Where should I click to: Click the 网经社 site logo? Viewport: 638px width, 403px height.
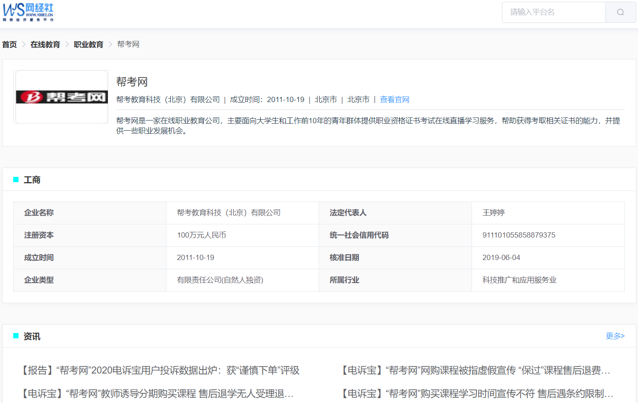coord(28,12)
